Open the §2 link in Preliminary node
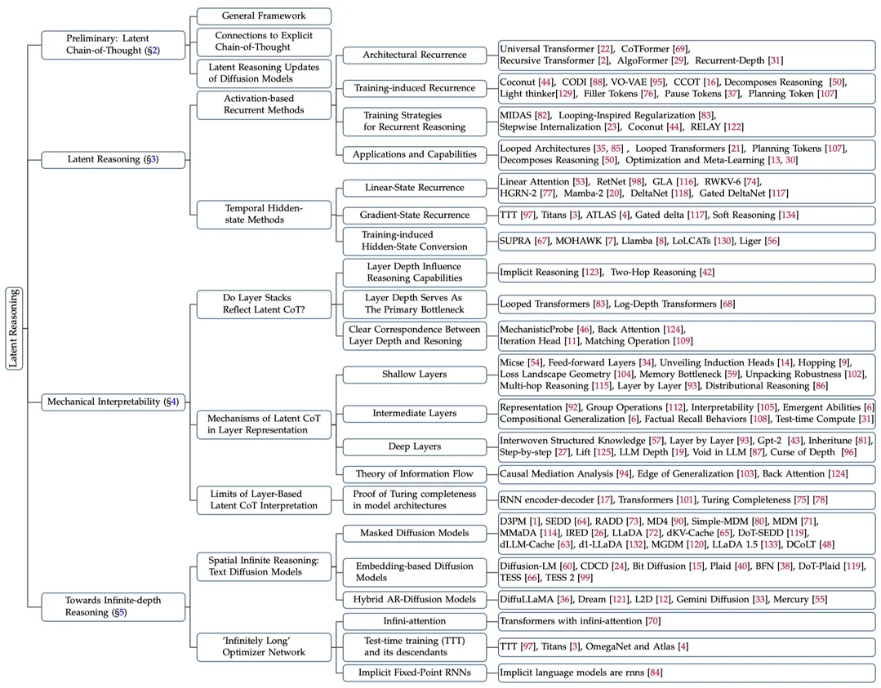The height and width of the screenshot is (688, 881). pos(152,51)
